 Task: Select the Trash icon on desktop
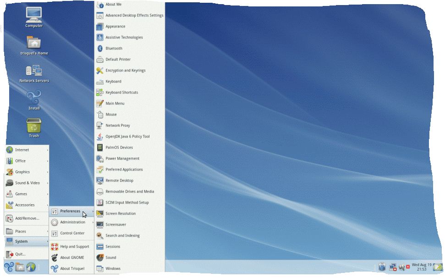tap(34, 128)
